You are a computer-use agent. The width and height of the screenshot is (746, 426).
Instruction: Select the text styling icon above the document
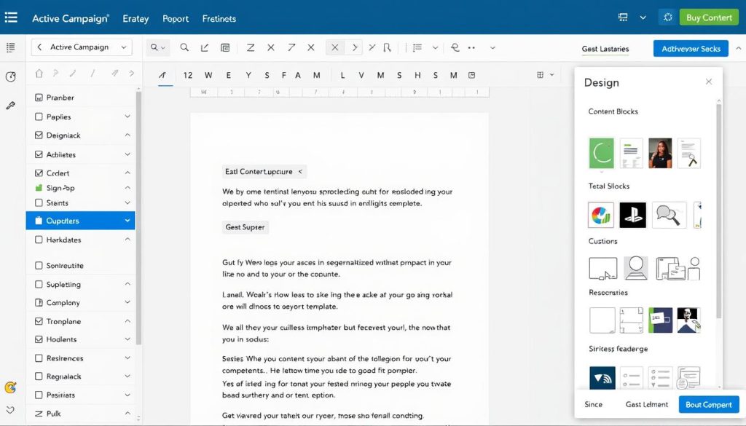tap(162, 74)
